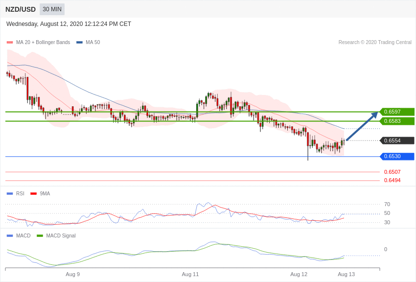Click the 9MA legend label
This screenshot has width=416, height=282.
click(45, 194)
